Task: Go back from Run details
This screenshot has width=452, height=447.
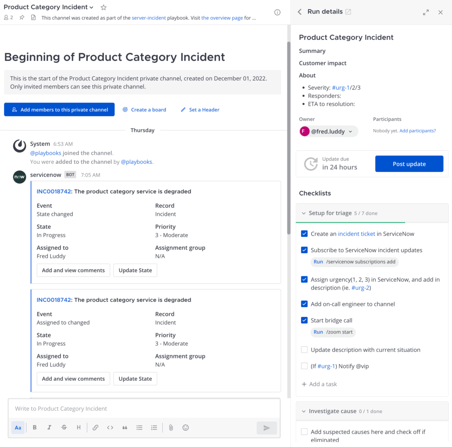Action: click(300, 12)
